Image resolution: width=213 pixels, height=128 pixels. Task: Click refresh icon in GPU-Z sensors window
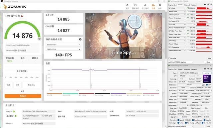208,4
